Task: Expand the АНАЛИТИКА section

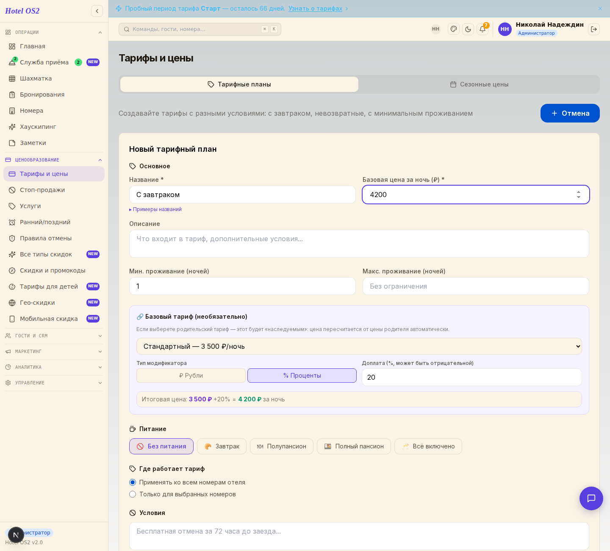Action: [x=54, y=367]
